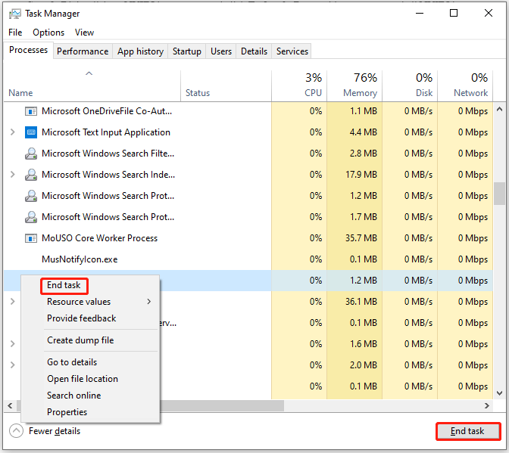The width and height of the screenshot is (509, 453).
Task: Choose Provide feedback in the context menu
Action: [x=82, y=318]
